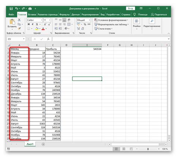Click the cell borders icon
This screenshot has height=157, width=177.
click(x=29, y=29)
